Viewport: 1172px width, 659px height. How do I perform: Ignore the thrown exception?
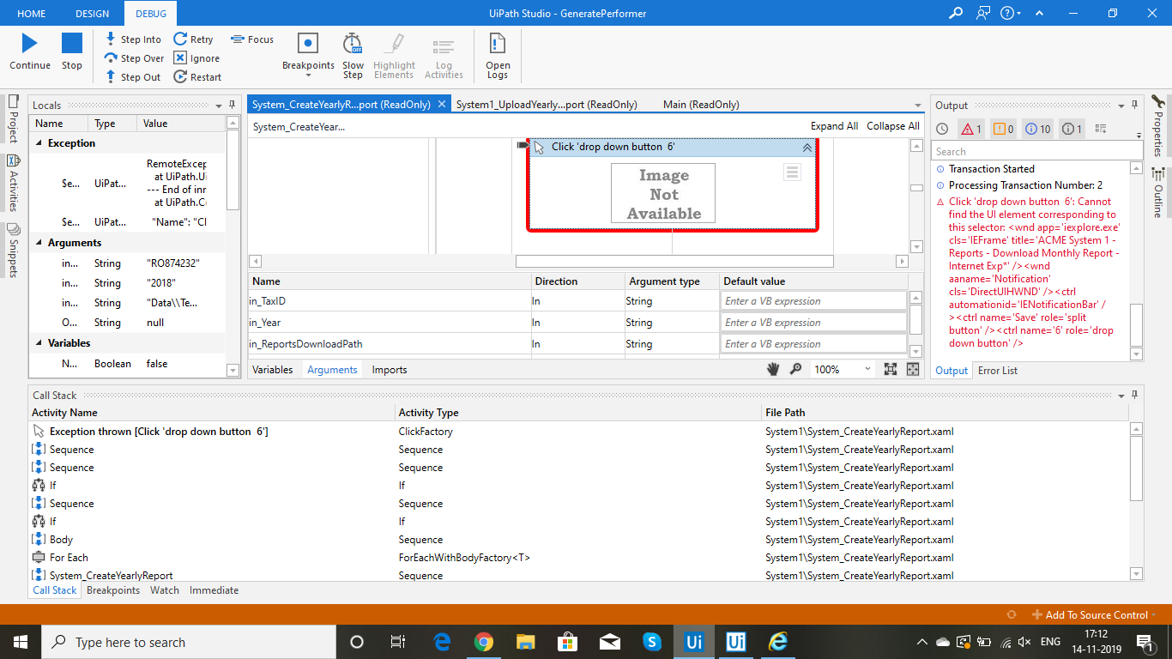[x=196, y=58]
